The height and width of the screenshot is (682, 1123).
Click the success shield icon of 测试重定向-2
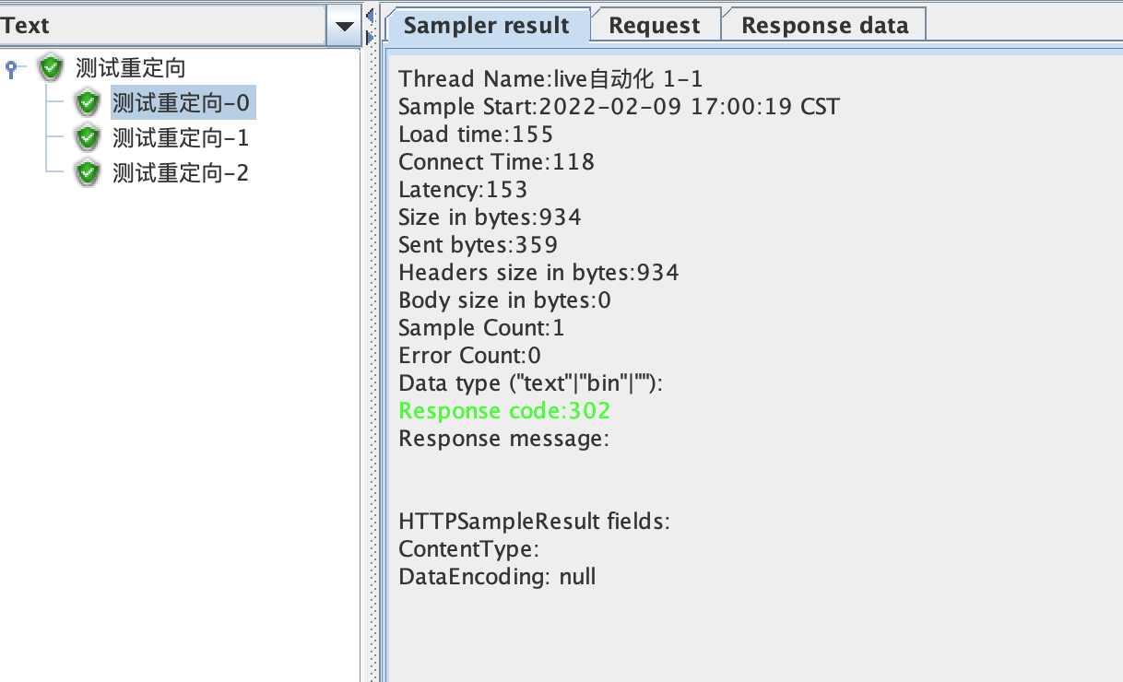tap(86, 172)
